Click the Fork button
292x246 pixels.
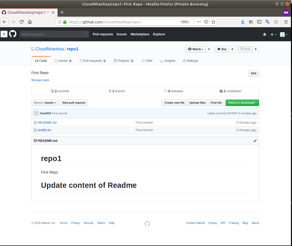(x=245, y=49)
